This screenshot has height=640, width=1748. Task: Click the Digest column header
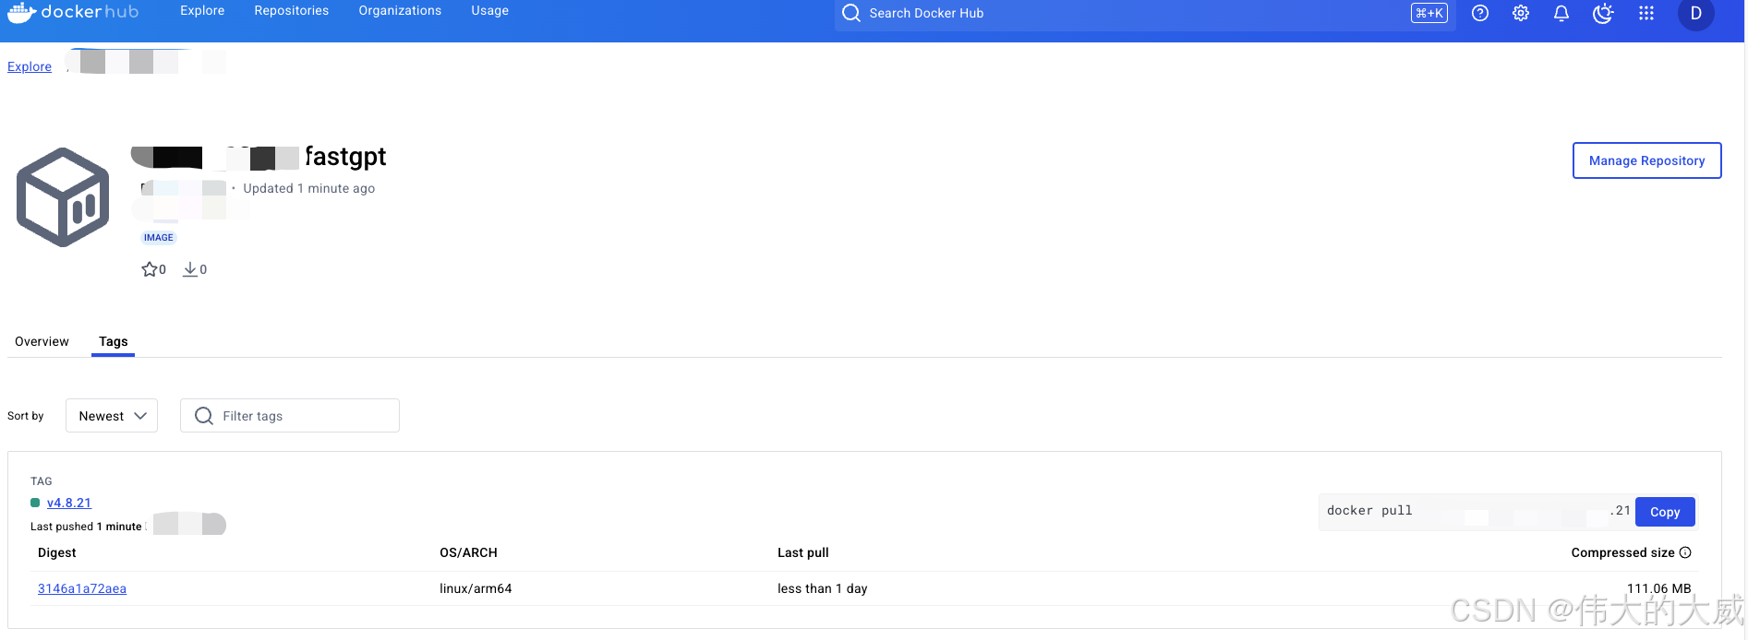[57, 552]
